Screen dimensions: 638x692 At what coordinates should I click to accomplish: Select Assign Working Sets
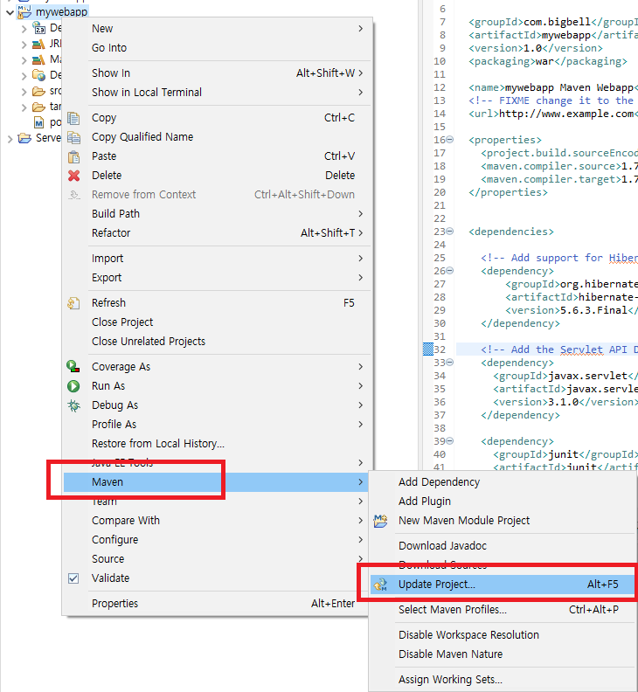(x=503, y=680)
